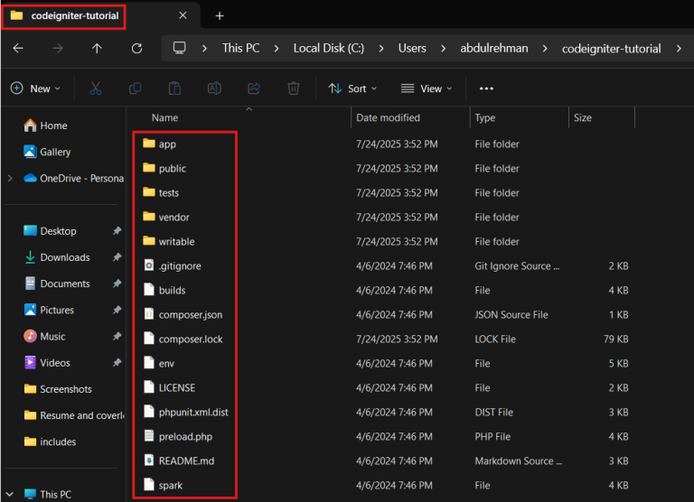Click the PC monitor icon in address bar
The height and width of the screenshot is (502, 694).
[179, 48]
